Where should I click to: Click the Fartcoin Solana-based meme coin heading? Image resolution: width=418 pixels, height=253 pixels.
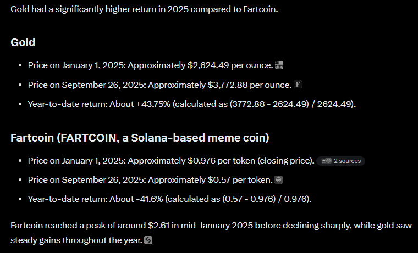click(x=140, y=138)
